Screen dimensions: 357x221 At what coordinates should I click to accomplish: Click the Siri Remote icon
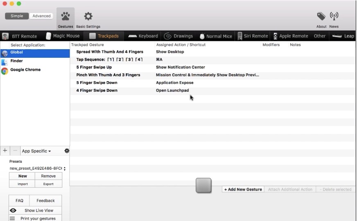tap(240, 36)
